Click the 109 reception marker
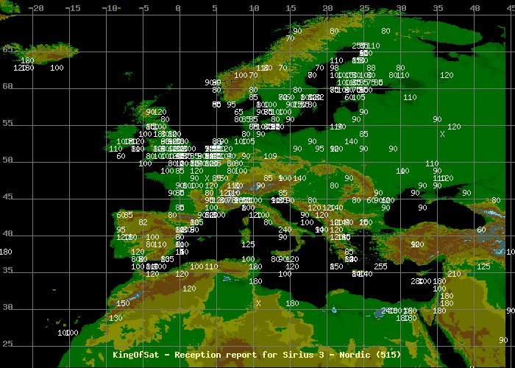The height and width of the screenshot is (368, 515). [x=270, y=156]
